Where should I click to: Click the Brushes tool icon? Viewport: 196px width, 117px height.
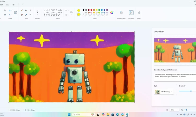[x=37, y=12]
